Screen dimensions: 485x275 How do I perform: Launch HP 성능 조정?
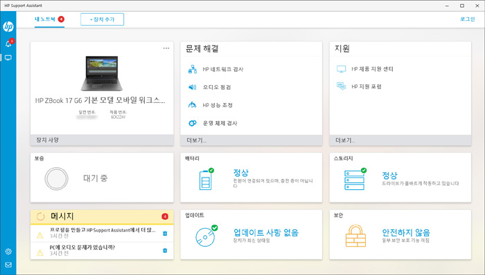218,105
